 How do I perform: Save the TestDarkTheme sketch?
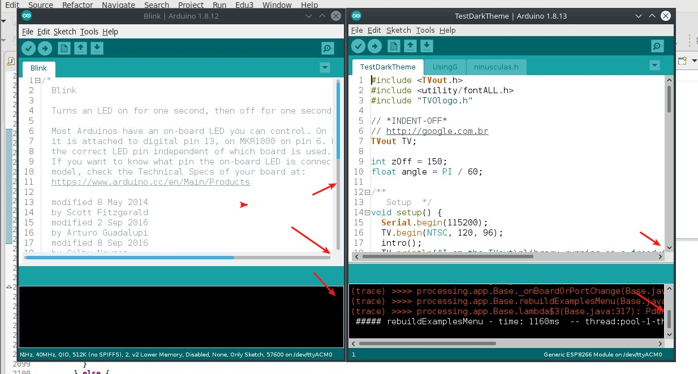coord(426,46)
